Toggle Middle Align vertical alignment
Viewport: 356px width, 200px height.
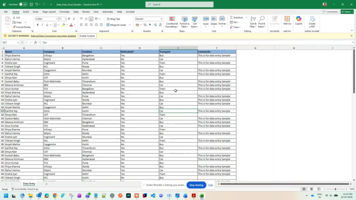(x=86, y=19)
